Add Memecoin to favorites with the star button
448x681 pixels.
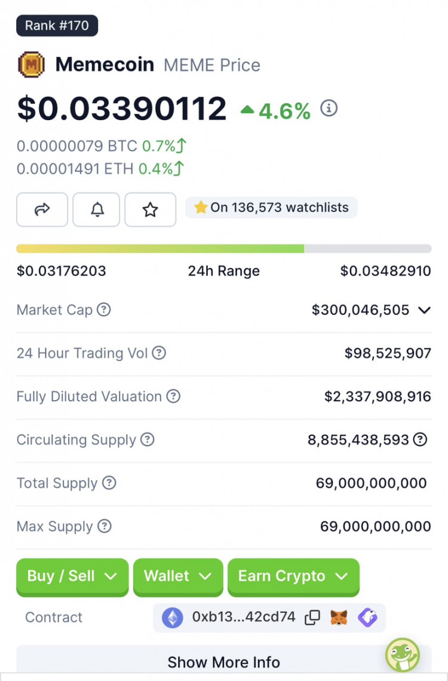pos(150,210)
